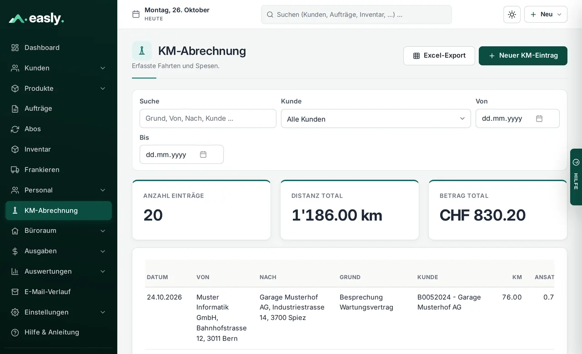Click the Bis date field
This screenshot has width=582, height=354.
pos(181,154)
